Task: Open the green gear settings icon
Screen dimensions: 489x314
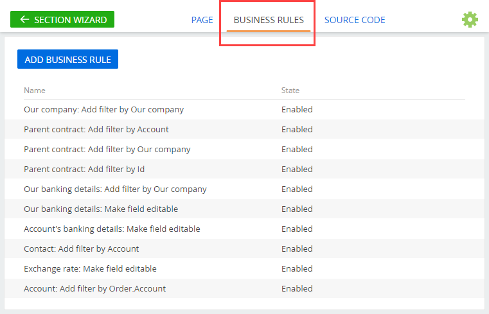Action: tap(470, 20)
